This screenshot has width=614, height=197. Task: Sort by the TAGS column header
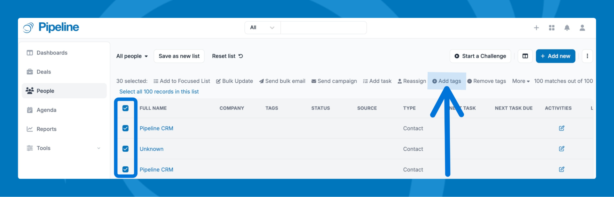point(272,108)
